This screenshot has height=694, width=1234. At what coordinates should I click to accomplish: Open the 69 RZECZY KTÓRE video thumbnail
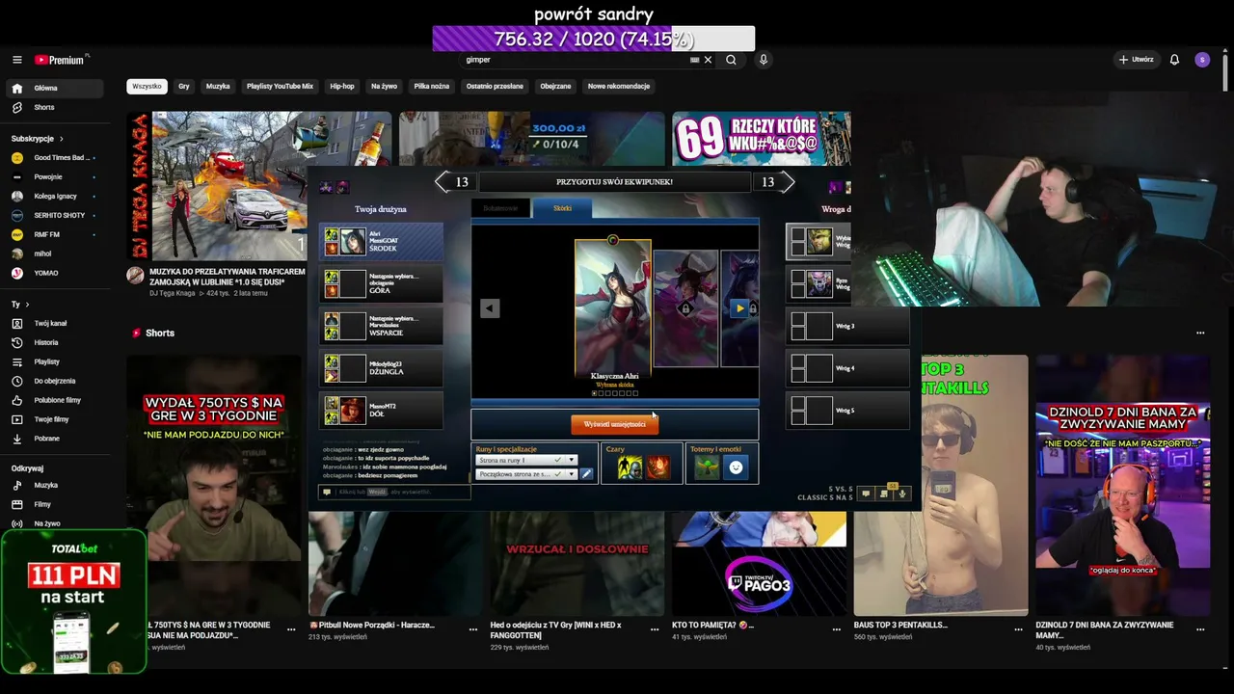point(761,138)
